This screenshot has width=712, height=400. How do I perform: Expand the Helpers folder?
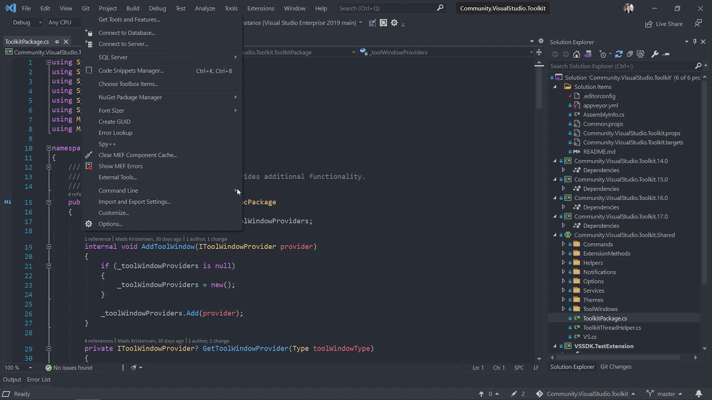[x=563, y=263]
